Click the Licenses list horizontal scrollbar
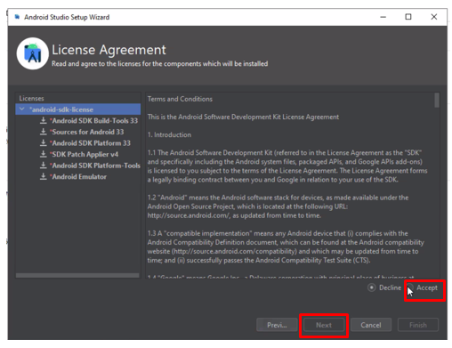This screenshot has height=348, width=452. pyautogui.click(x=77, y=276)
